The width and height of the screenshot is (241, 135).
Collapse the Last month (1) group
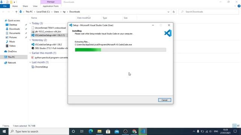click(x=30, y=62)
